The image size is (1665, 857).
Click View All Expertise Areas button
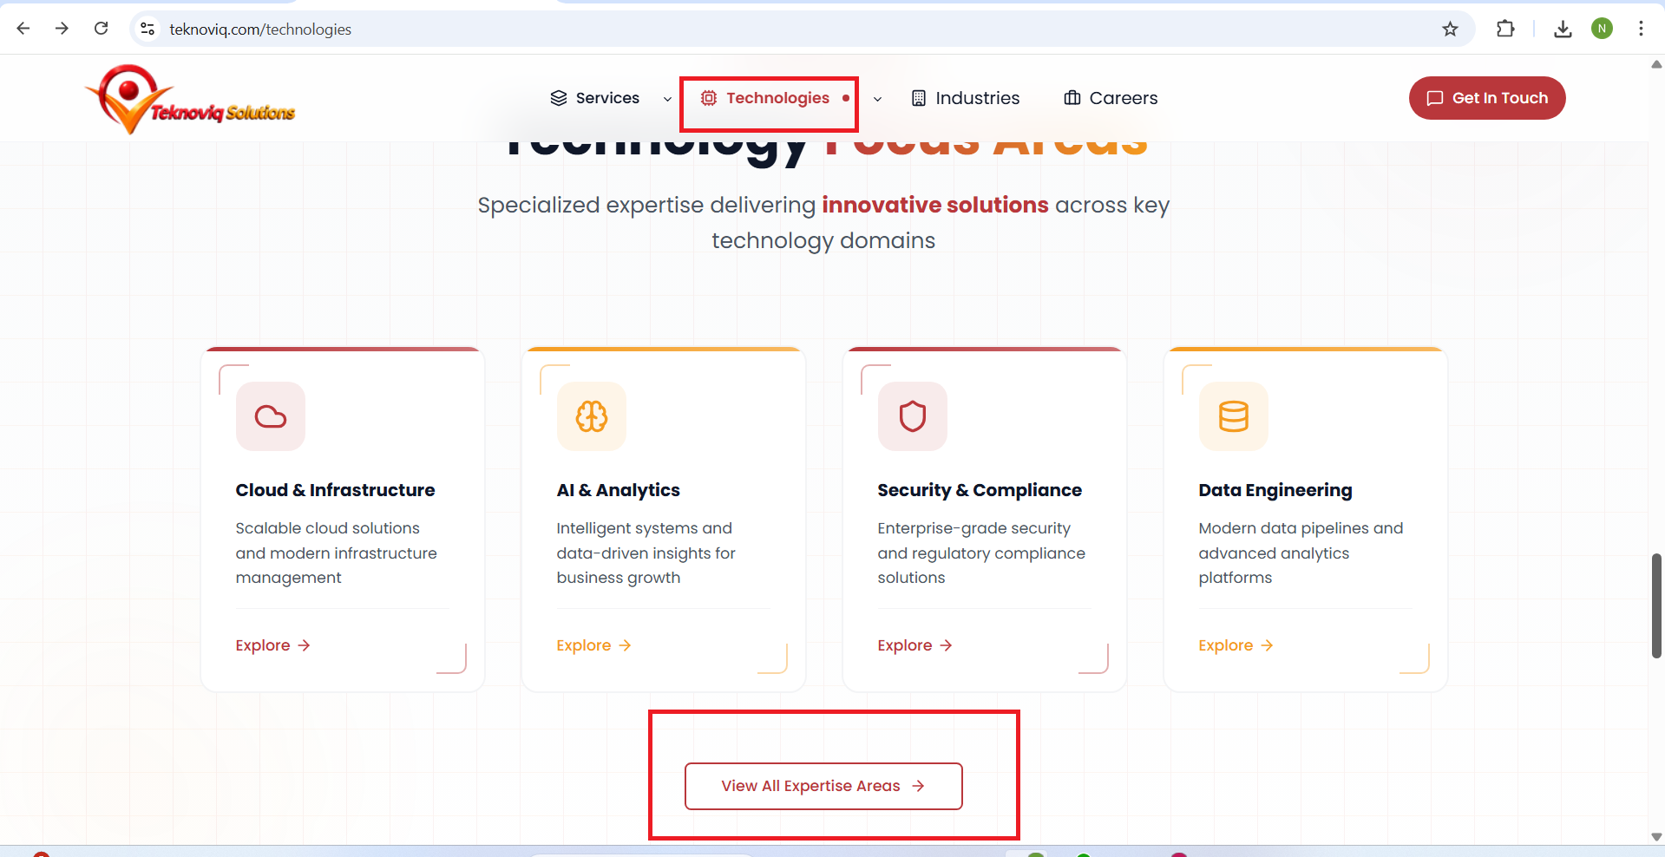(823, 786)
